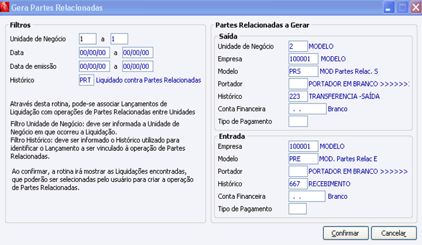Click Entrada Tipo de Pagamento field
The image size is (422, 245).
pyautogui.click(x=297, y=209)
